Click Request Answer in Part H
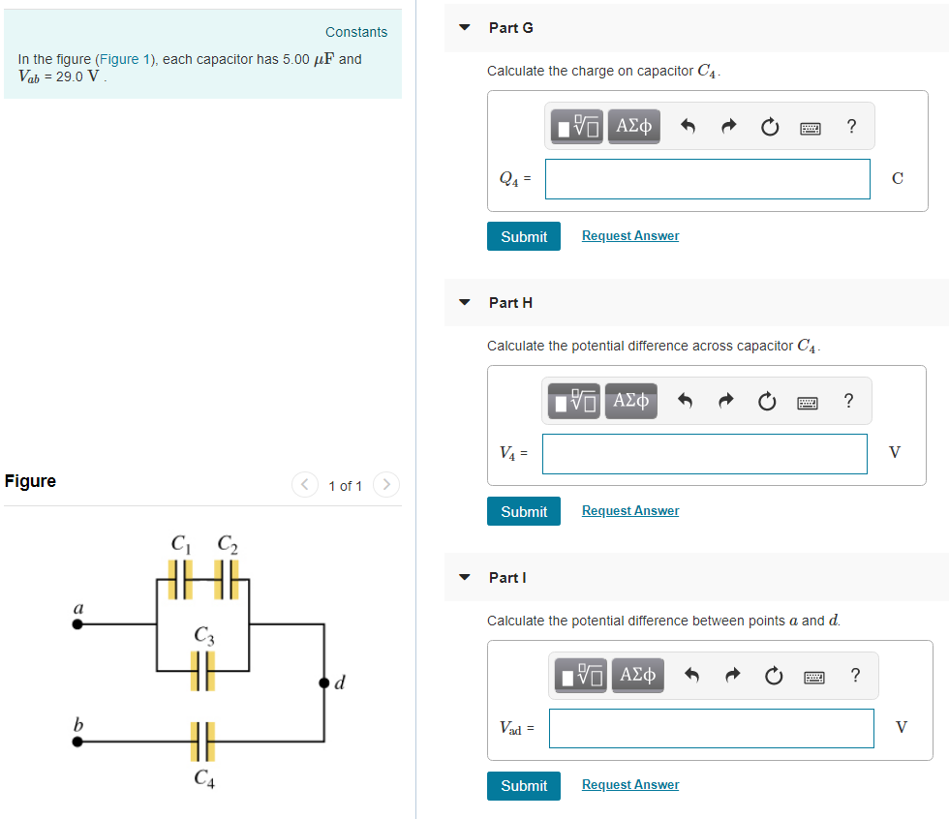The width and height of the screenshot is (949, 819). [629, 510]
